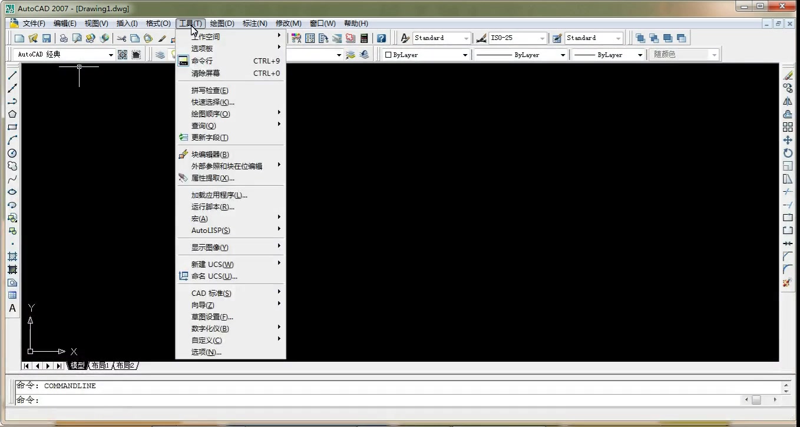
Task: Click the first-tab navigation arrow
Action: tap(27, 366)
